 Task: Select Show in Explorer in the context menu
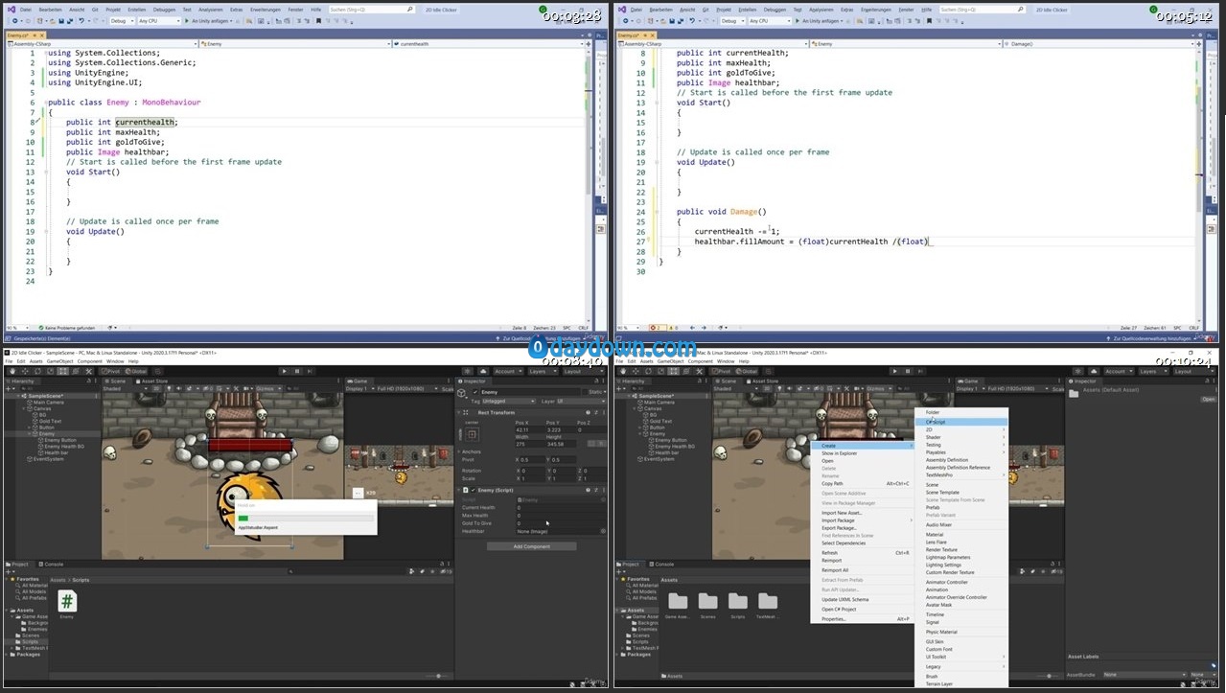click(860, 453)
